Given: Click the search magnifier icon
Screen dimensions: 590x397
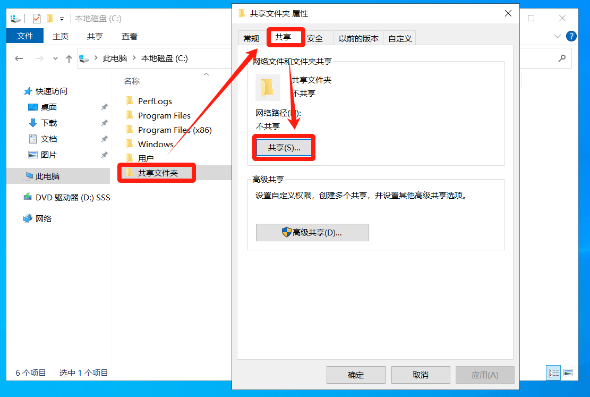Looking at the screenshot, I should coord(562,58).
